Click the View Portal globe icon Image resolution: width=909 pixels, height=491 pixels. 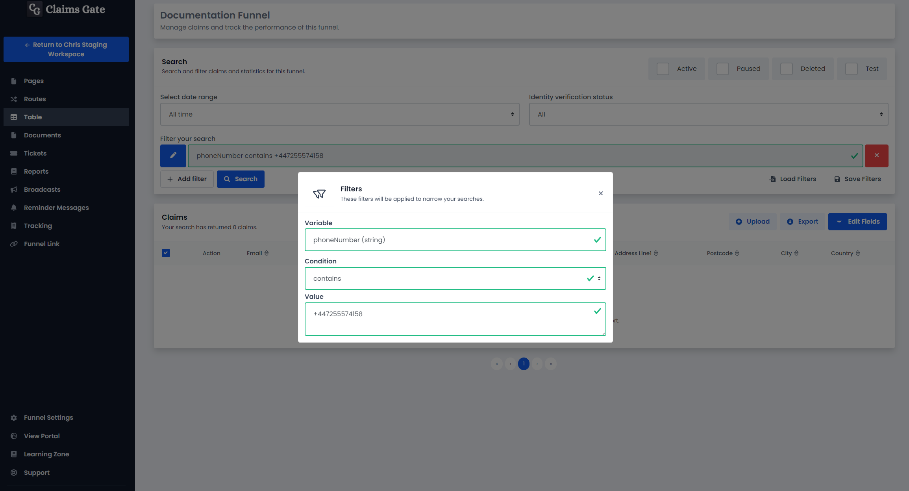click(x=14, y=436)
